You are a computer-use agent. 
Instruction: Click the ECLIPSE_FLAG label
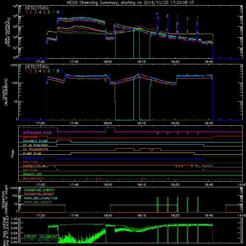pyautogui.click(x=34, y=158)
